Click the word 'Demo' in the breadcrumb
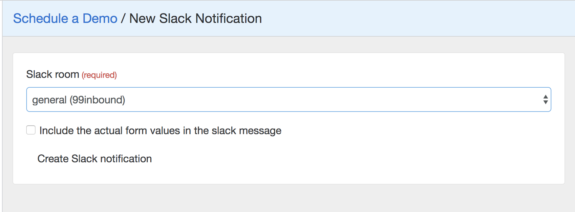The width and height of the screenshot is (575, 212). [100, 19]
